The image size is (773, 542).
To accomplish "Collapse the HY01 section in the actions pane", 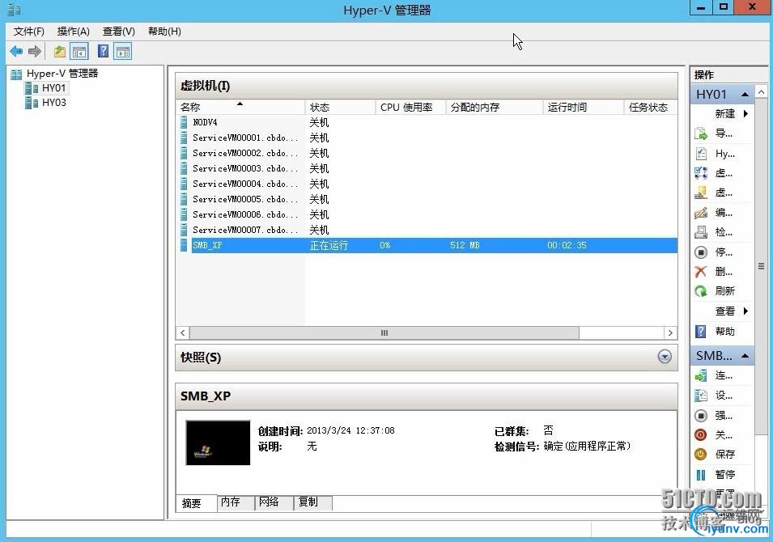I will (745, 94).
